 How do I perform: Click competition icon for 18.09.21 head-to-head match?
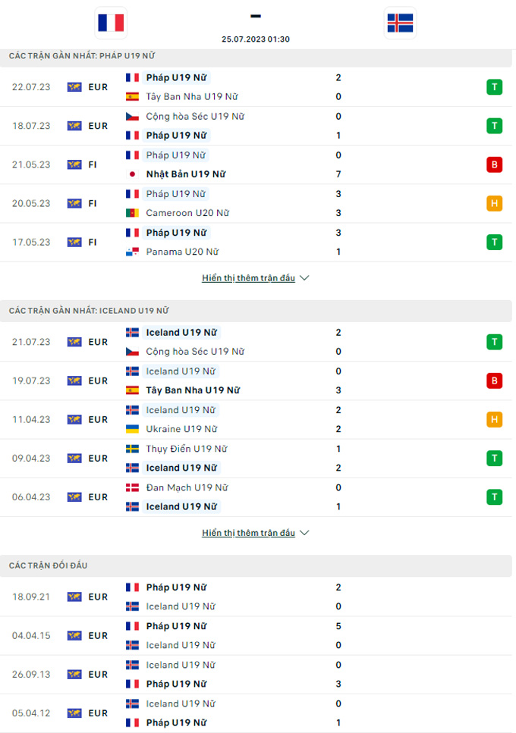click(x=74, y=597)
